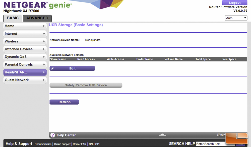Viewport: 251px width, 147px height.
Task: Click the Total Space column header
Action: point(203,59)
